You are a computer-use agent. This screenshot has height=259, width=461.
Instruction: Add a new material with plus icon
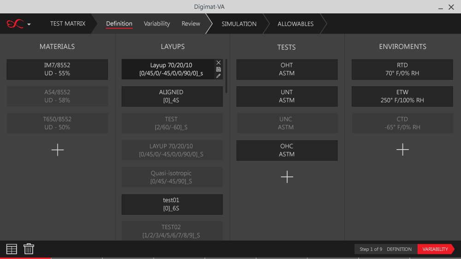click(57, 150)
